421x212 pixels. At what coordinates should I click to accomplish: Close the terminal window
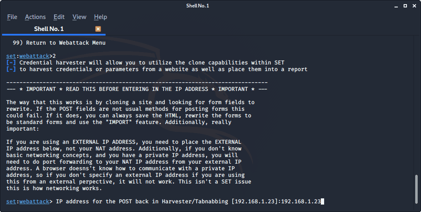point(414,6)
